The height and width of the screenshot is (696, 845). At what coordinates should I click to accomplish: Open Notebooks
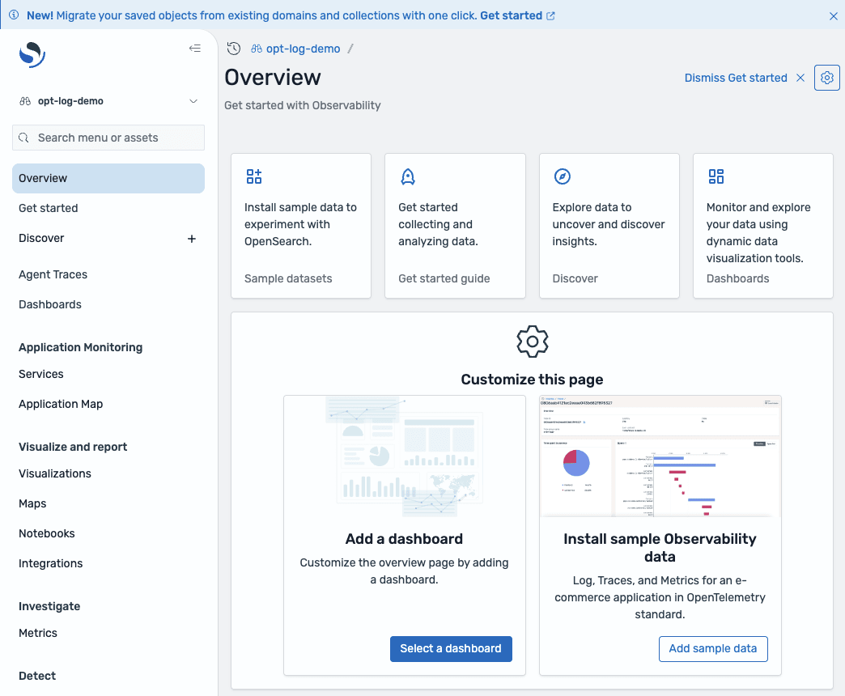point(47,533)
